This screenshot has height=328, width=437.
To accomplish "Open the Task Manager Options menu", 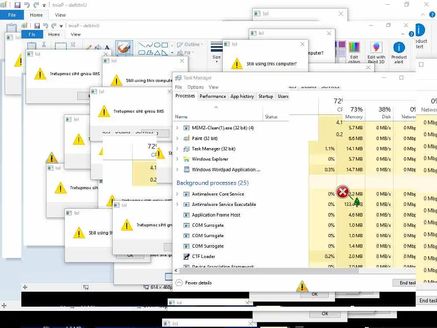I will tap(195, 87).
